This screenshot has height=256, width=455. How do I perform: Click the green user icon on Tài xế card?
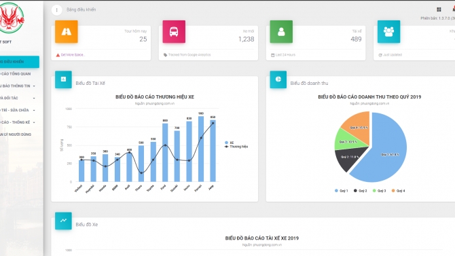click(281, 32)
